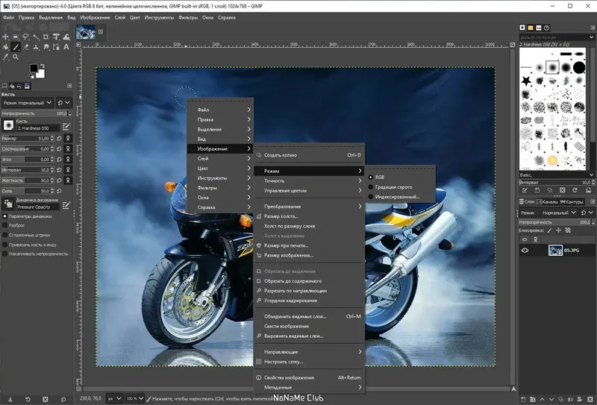Screen dimensions: 597x405
Task: Click the black foreground color swatch
Action: [34, 69]
